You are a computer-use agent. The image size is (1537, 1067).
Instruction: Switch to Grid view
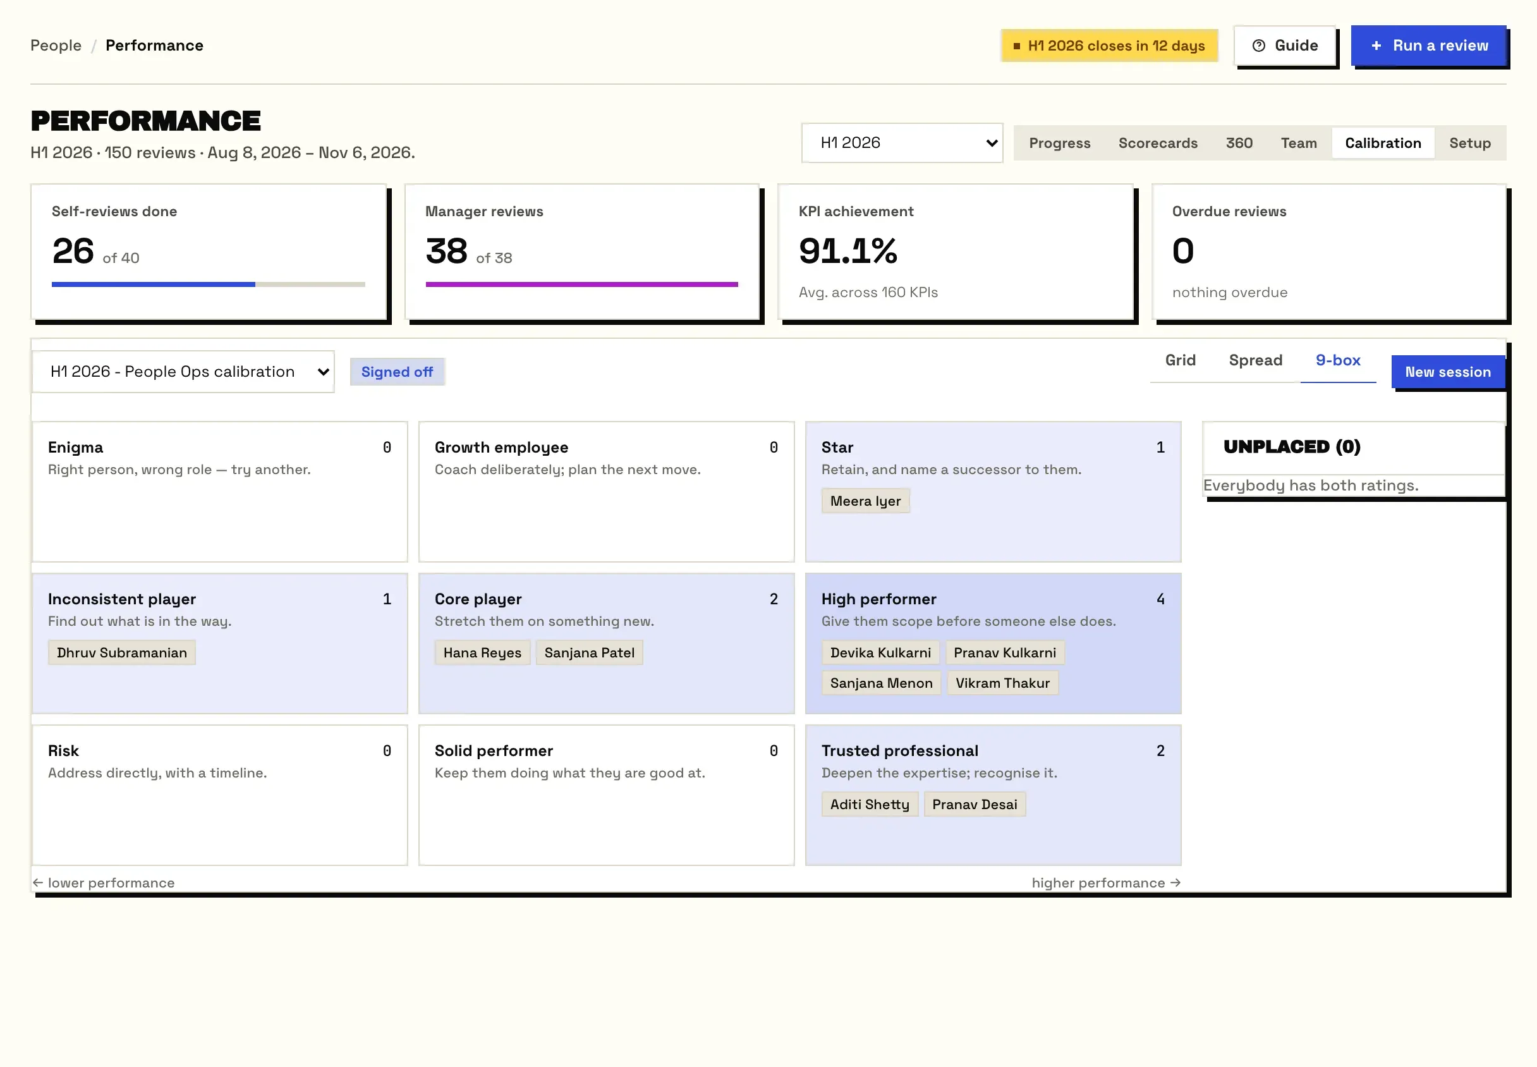coord(1180,360)
